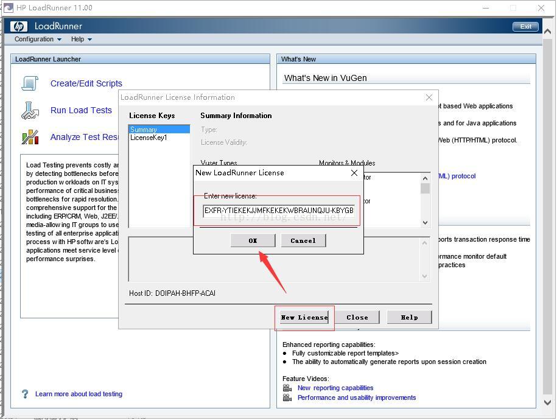Open Performance and usability improvements video link

[357, 397]
